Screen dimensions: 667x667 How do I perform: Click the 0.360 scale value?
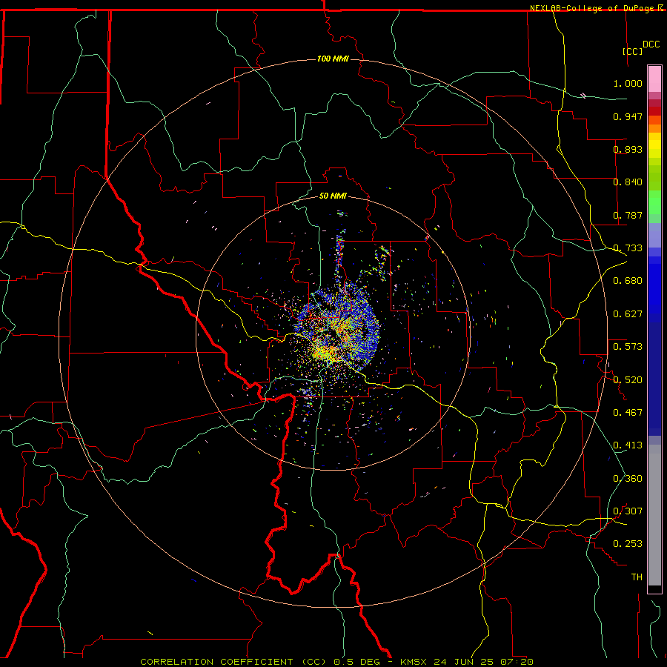pyautogui.click(x=628, y=479)
